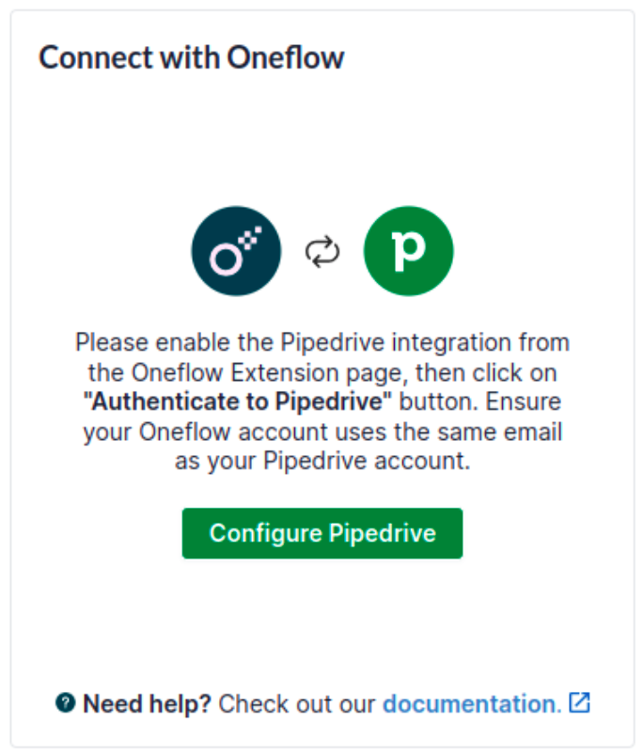Click the "Connect with Oneflow" heading
The height and width of the screenshot is (754, 643).
[192, 58]
